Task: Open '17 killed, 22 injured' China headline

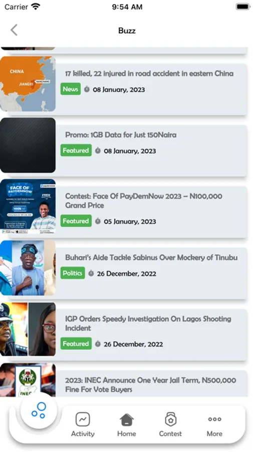Action: (x=149, y=73)
